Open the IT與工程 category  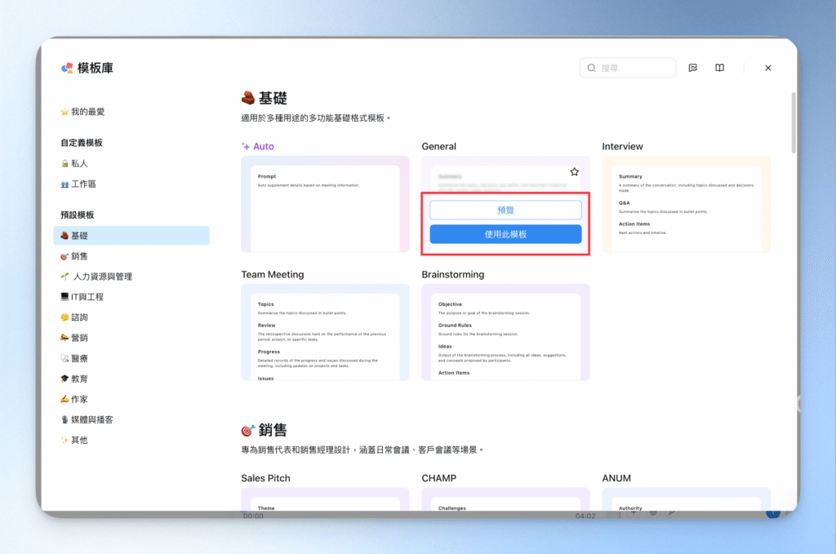(x=82, y=297)
